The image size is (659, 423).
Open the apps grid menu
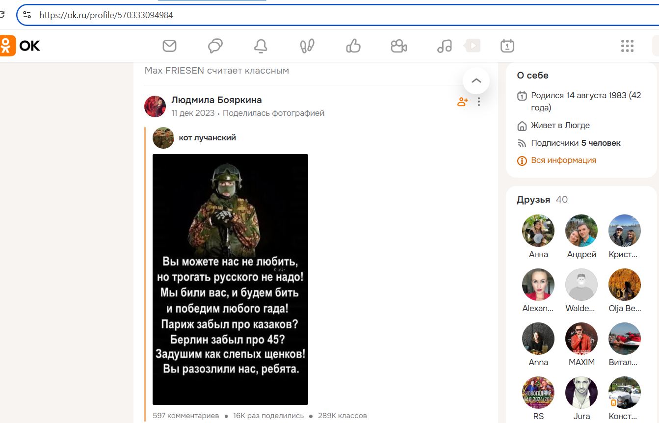click(x=627, y=46)
